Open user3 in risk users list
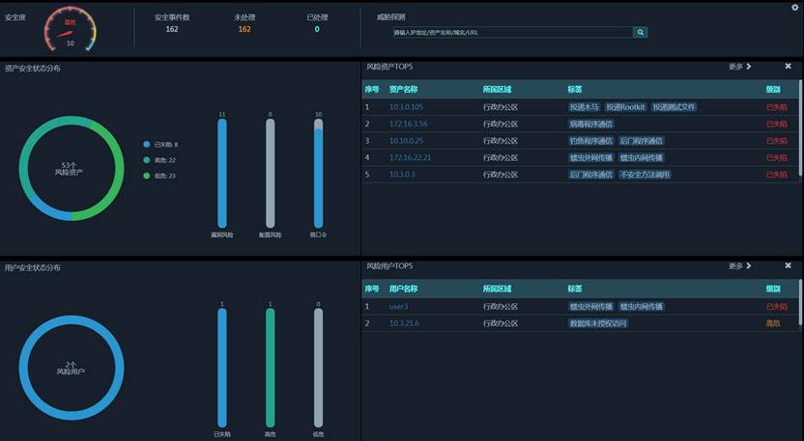Screen dimensions: 804x441 coord(398,306)
